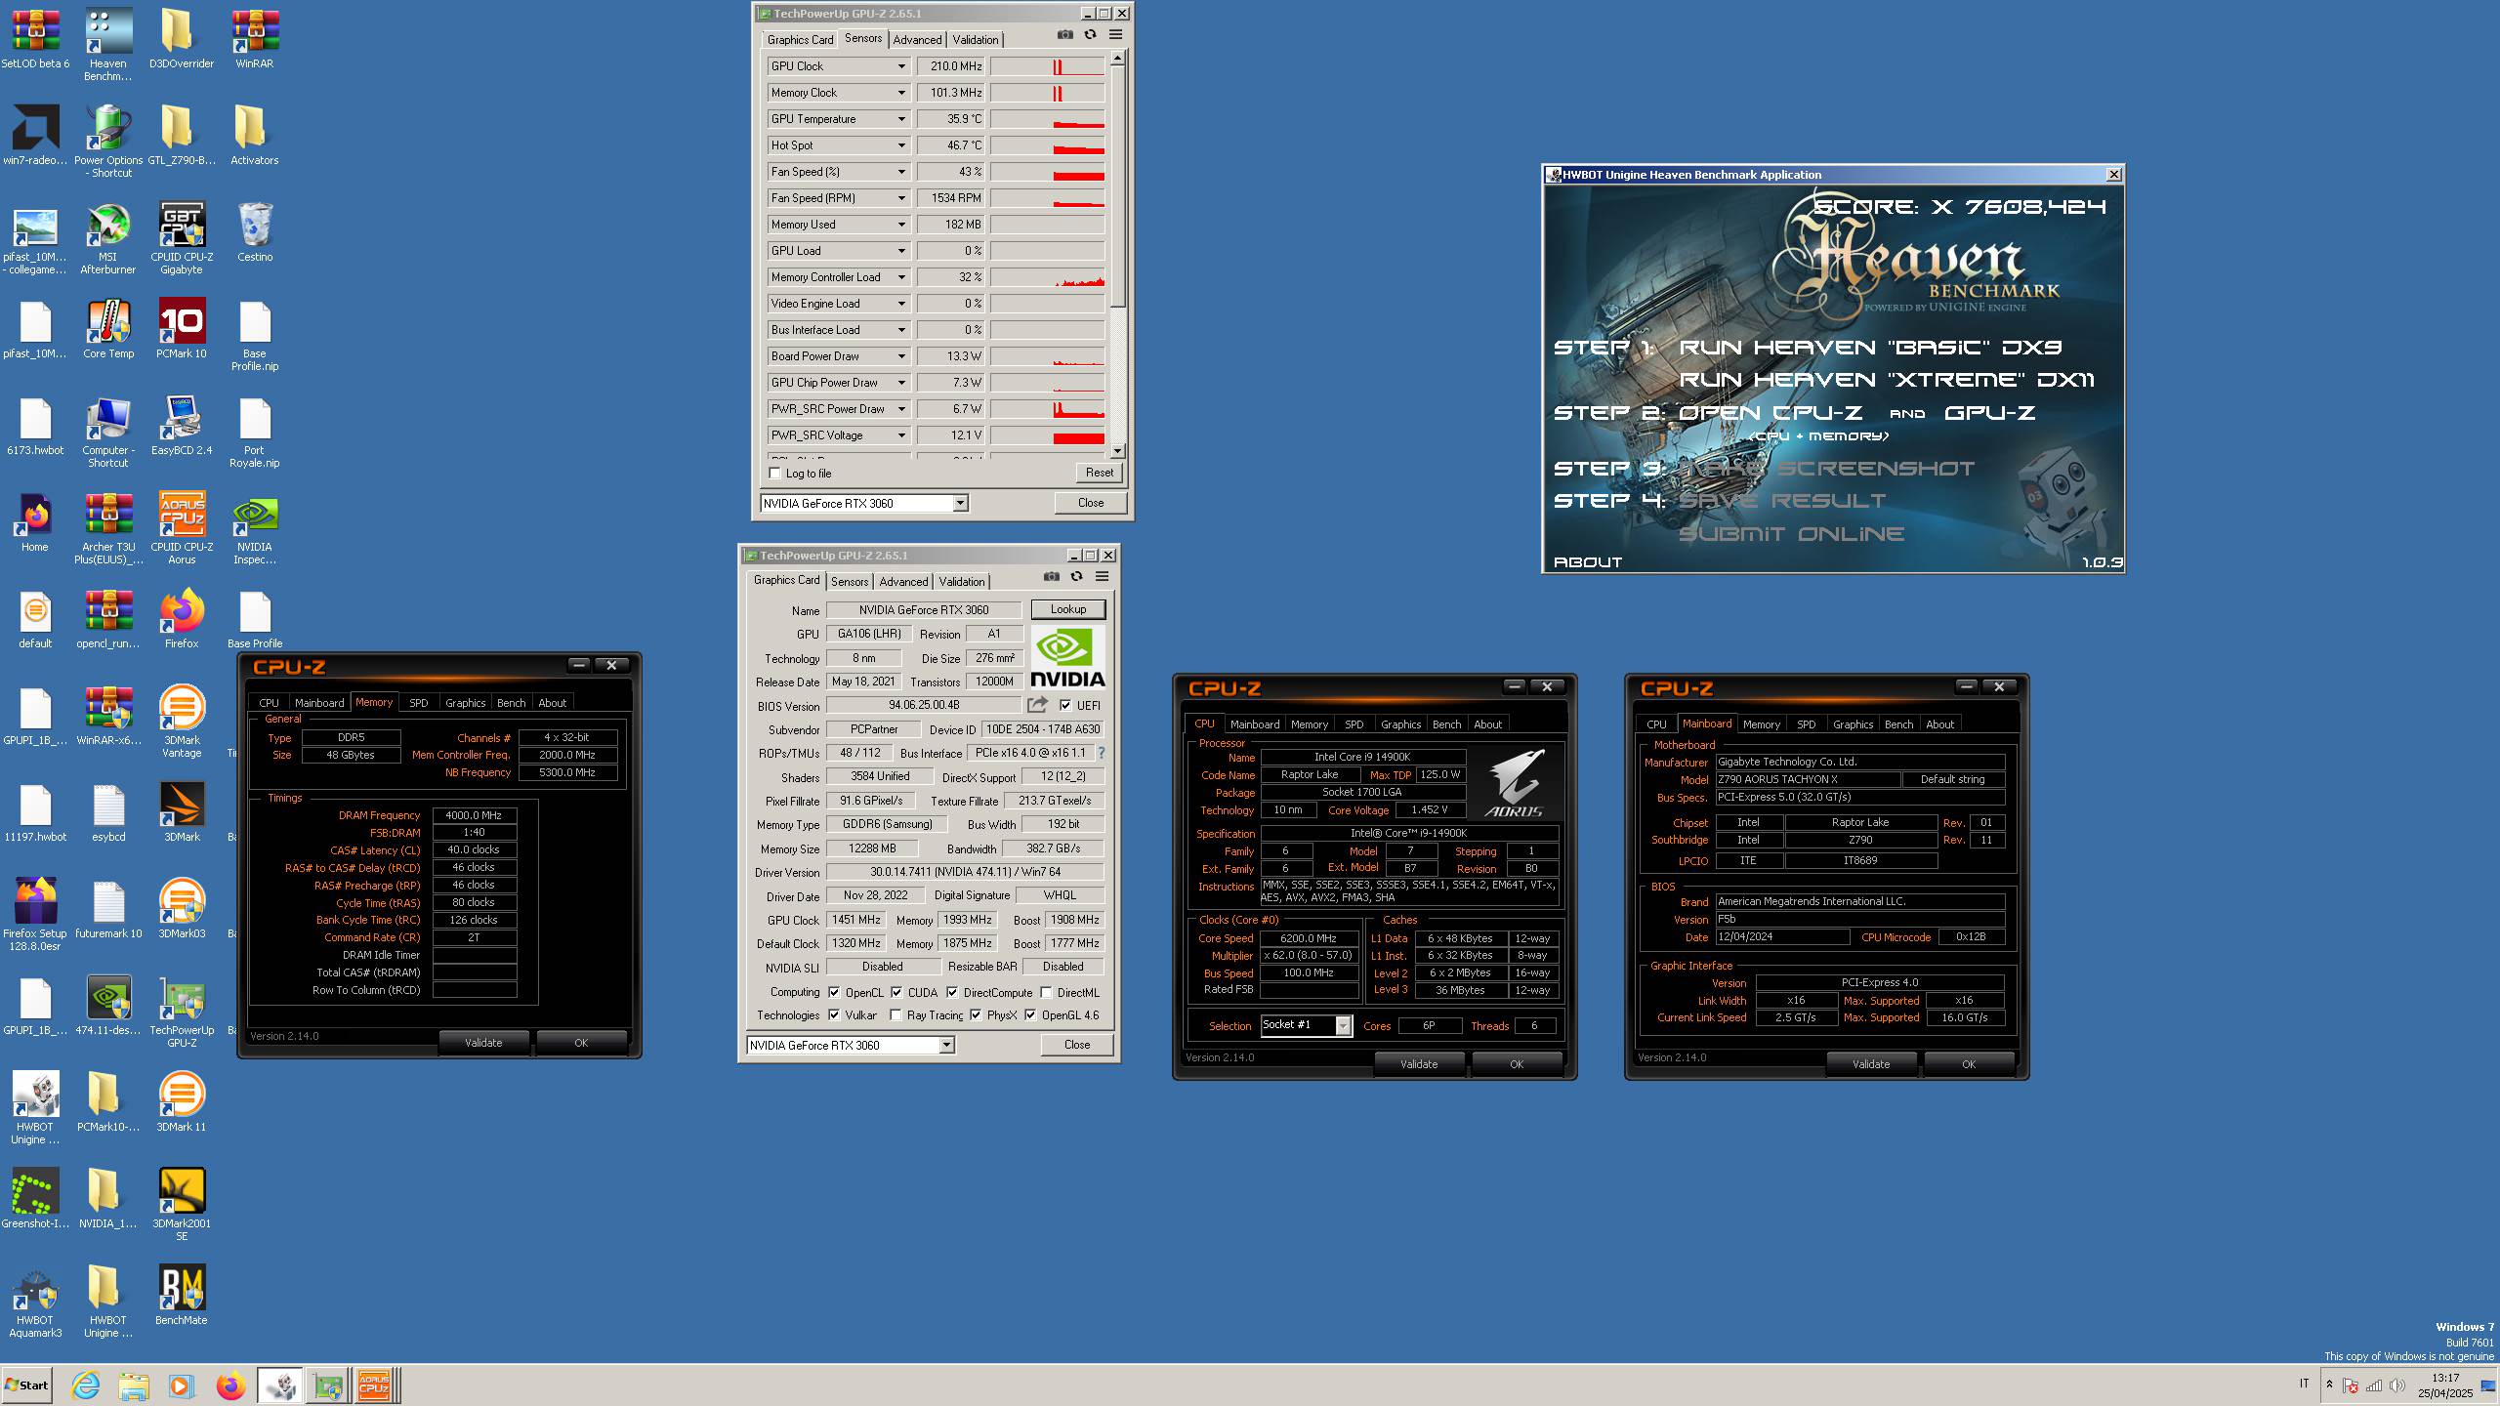The height and width of the screenshot is (1406, 2500).
Task: Expand GPU Load sensor dropdown
Action: tap(901, 251)
